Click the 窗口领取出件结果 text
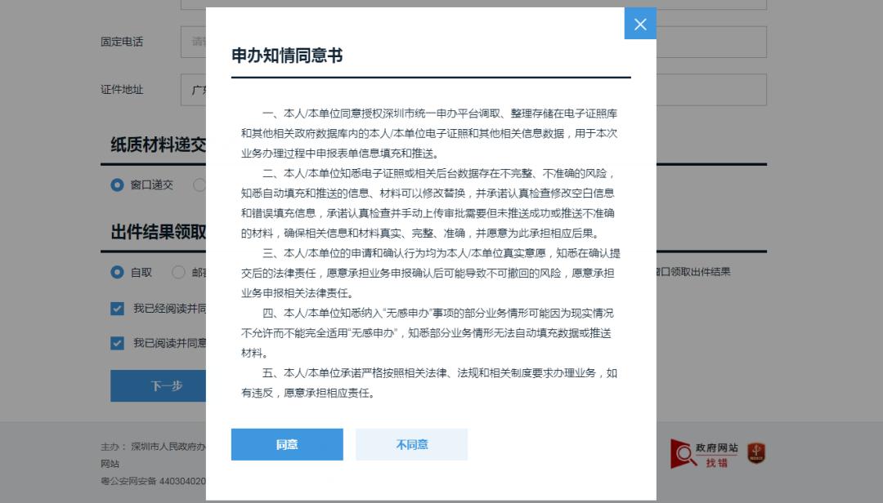Image resolution: width=883 pixels, height=503 pixels. pyautogui.click(x=693, y=273)
